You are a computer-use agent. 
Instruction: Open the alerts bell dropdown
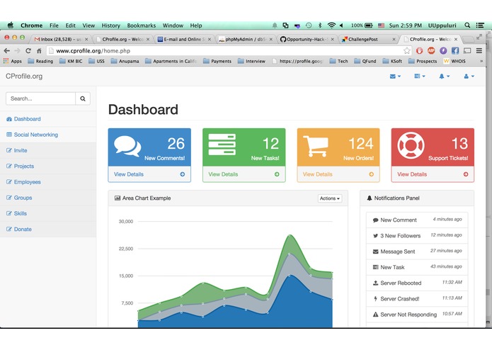[444, 77]
